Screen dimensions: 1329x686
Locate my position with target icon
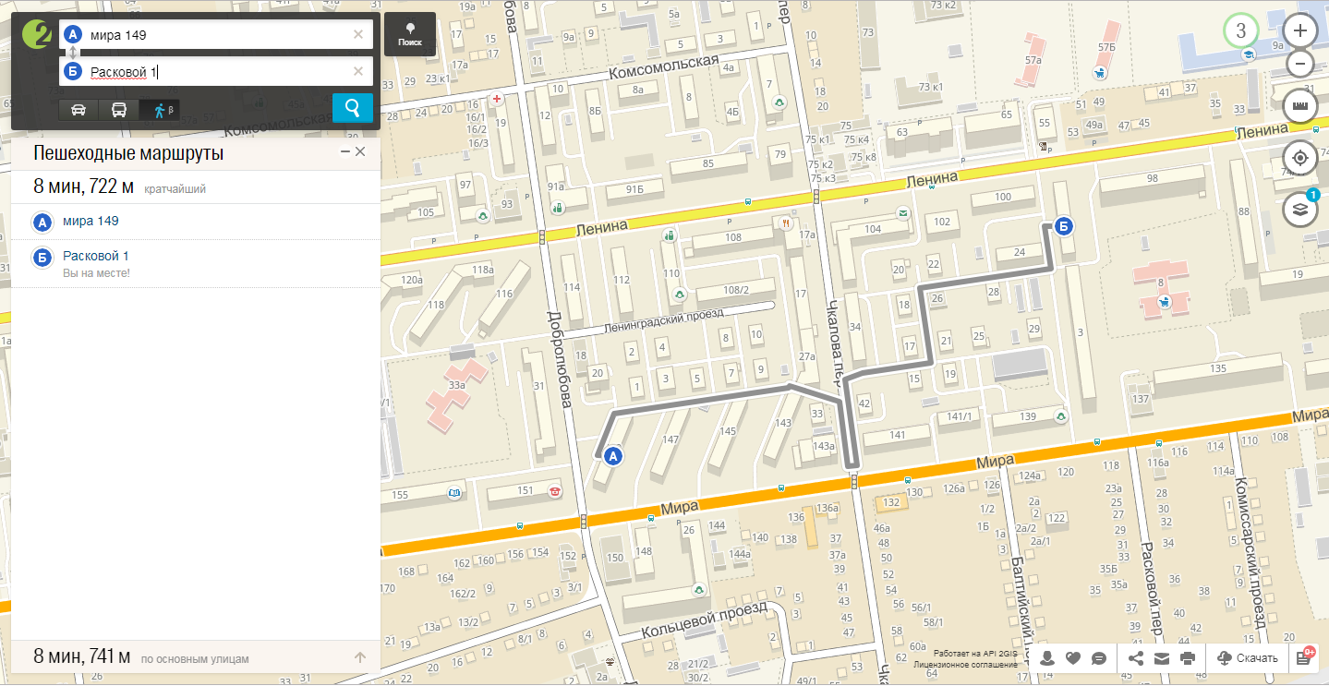pyautogui.click(x=1300, y=158)
